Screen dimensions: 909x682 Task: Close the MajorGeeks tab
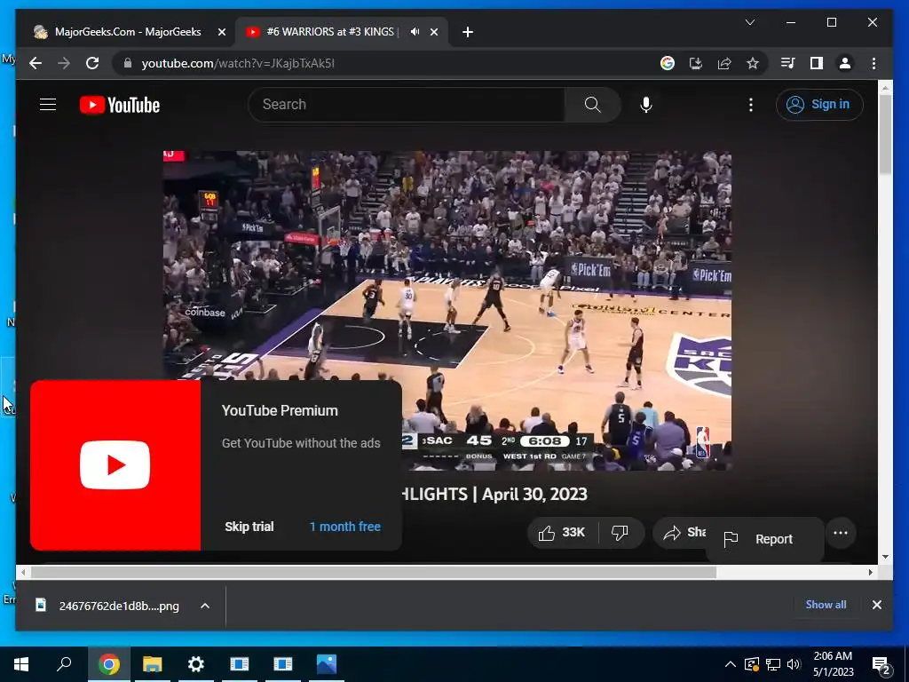click(221, 32)
